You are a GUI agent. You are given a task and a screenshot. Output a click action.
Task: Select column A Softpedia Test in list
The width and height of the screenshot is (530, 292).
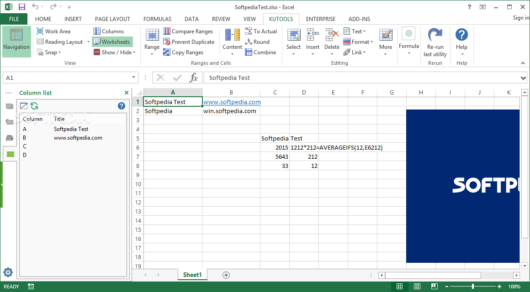pyautogui.click(x=73, y=129)
